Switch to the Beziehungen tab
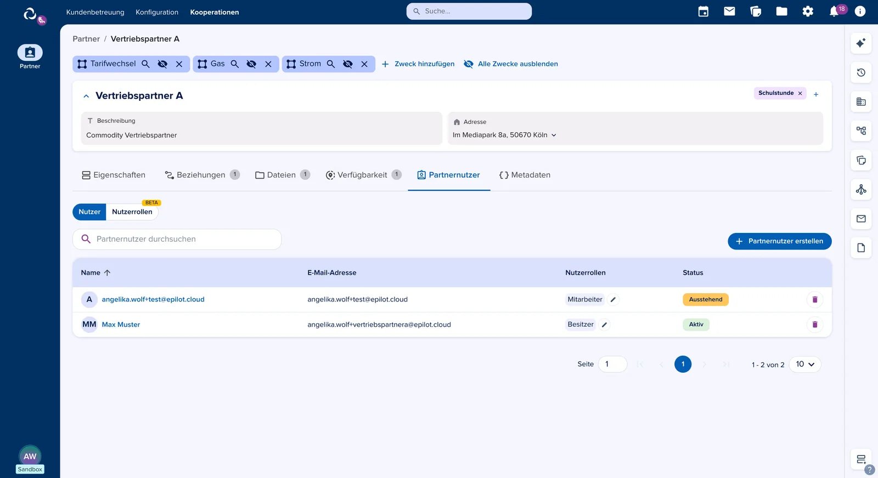 (202, 175)
